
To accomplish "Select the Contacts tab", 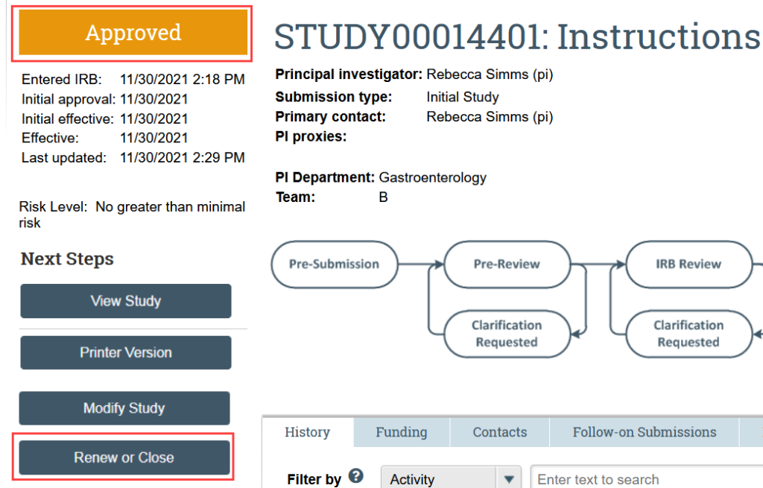I will [x=499, y=432].
